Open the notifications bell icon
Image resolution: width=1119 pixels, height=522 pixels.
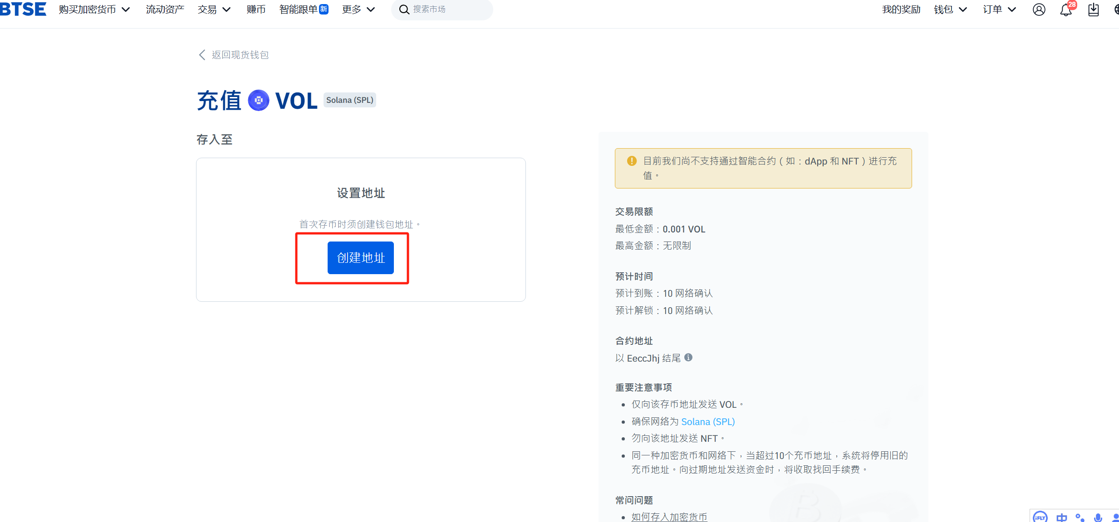[1065, 10]
